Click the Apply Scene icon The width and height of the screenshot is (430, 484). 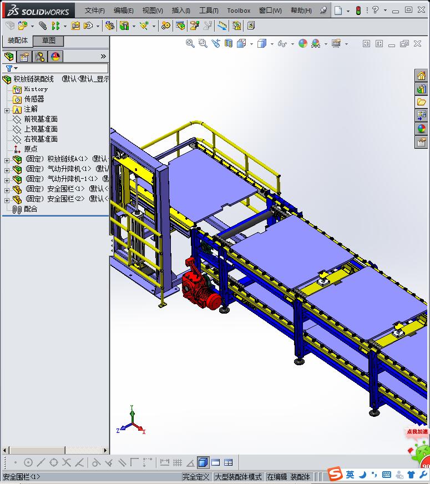316,43
